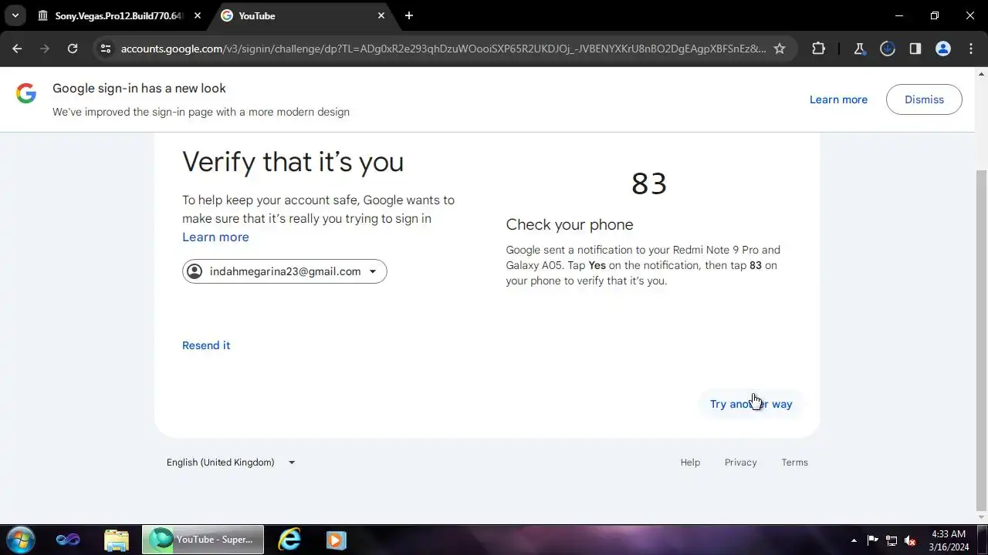Open Action Center flag icon

tap(873, 540)
